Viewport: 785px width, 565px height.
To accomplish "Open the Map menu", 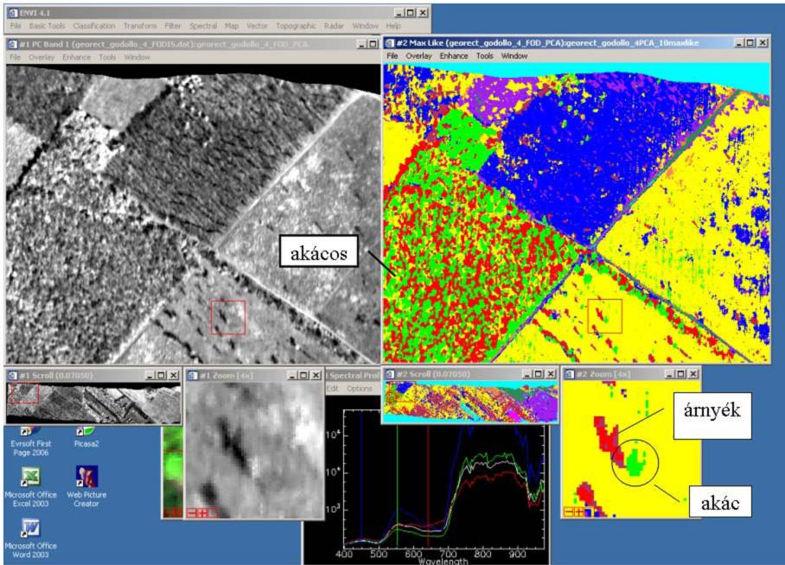I will (232, 26).
